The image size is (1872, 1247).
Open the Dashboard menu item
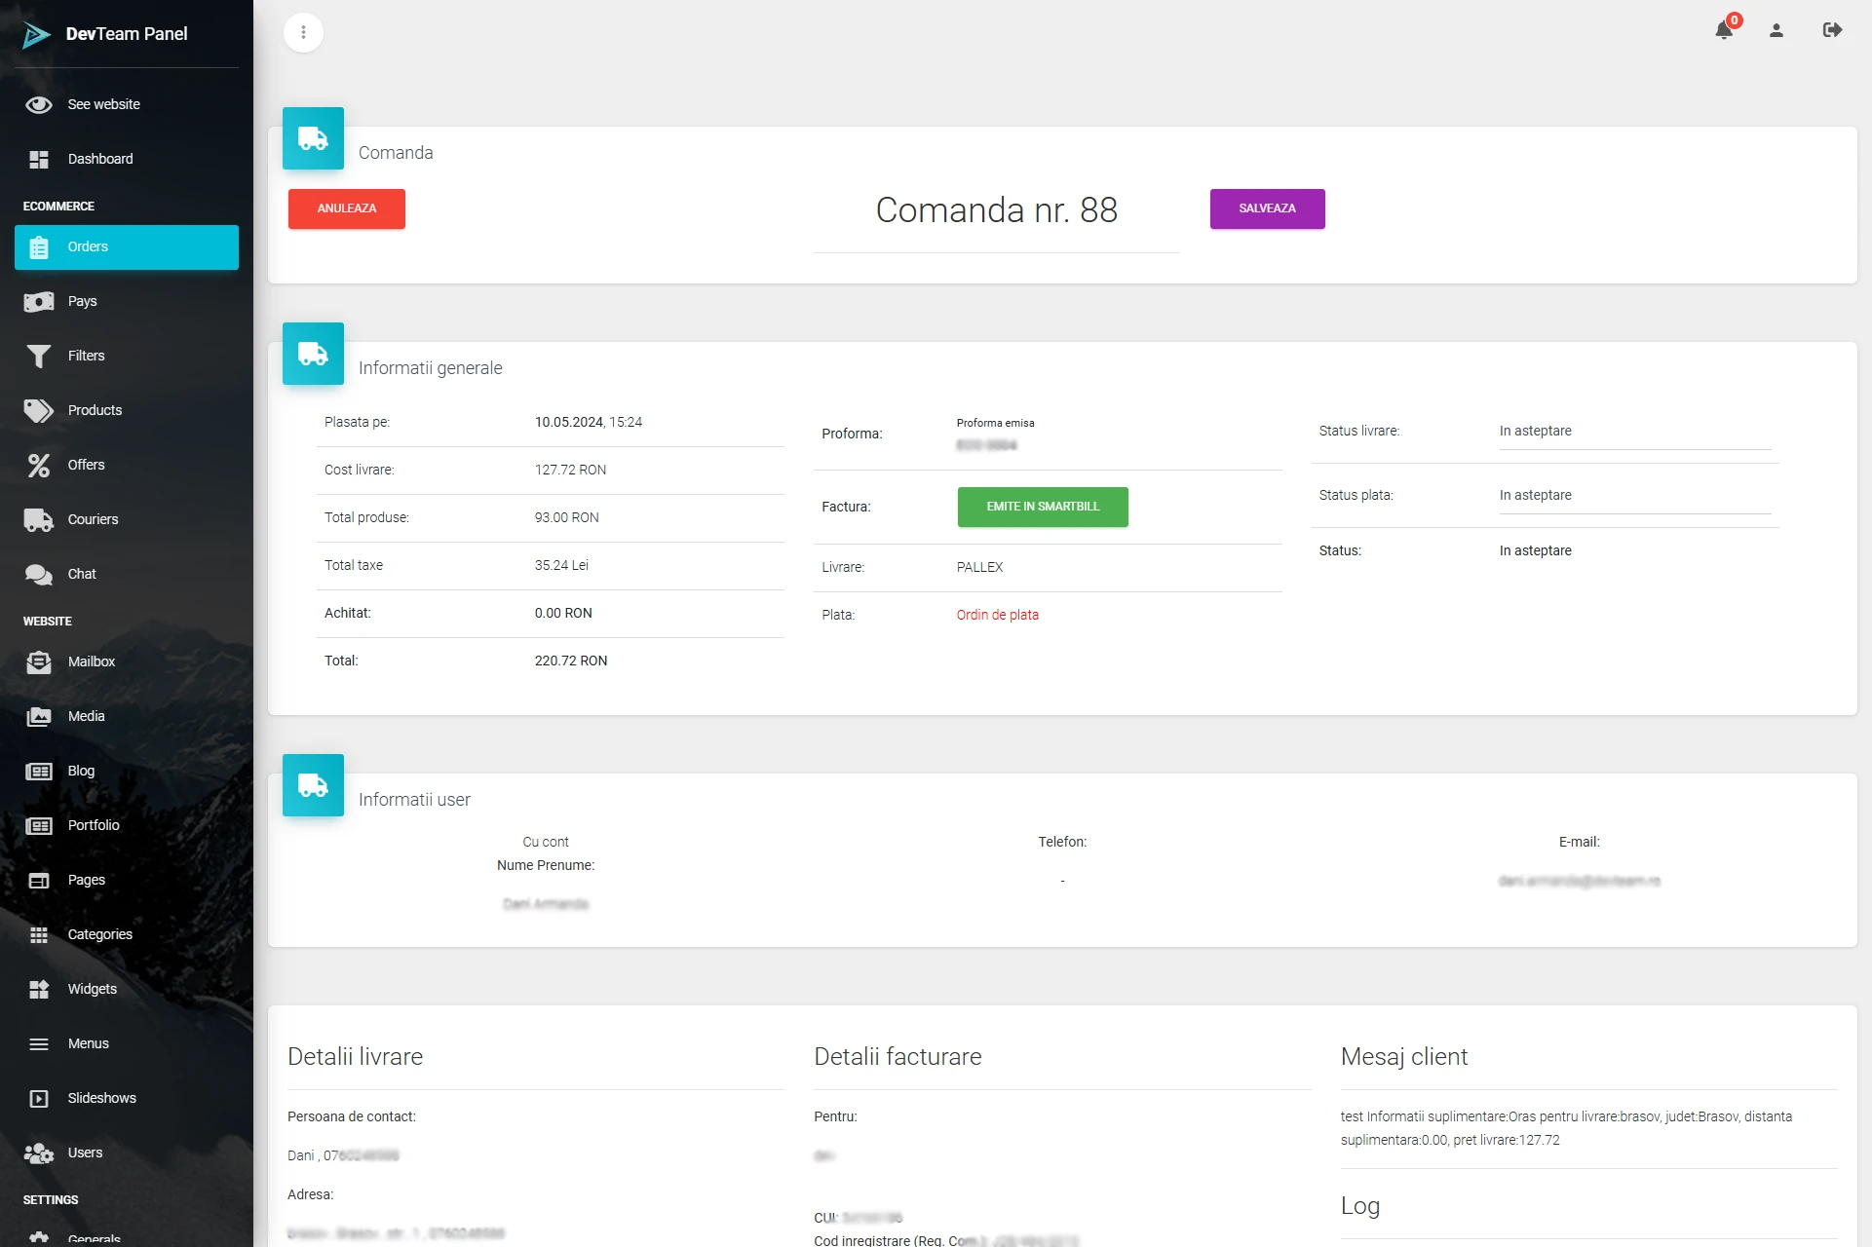[x=100, y=159]
